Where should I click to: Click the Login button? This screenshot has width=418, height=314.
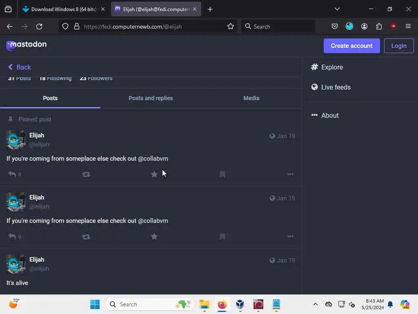pyautogui.click(x=399, y=46)
